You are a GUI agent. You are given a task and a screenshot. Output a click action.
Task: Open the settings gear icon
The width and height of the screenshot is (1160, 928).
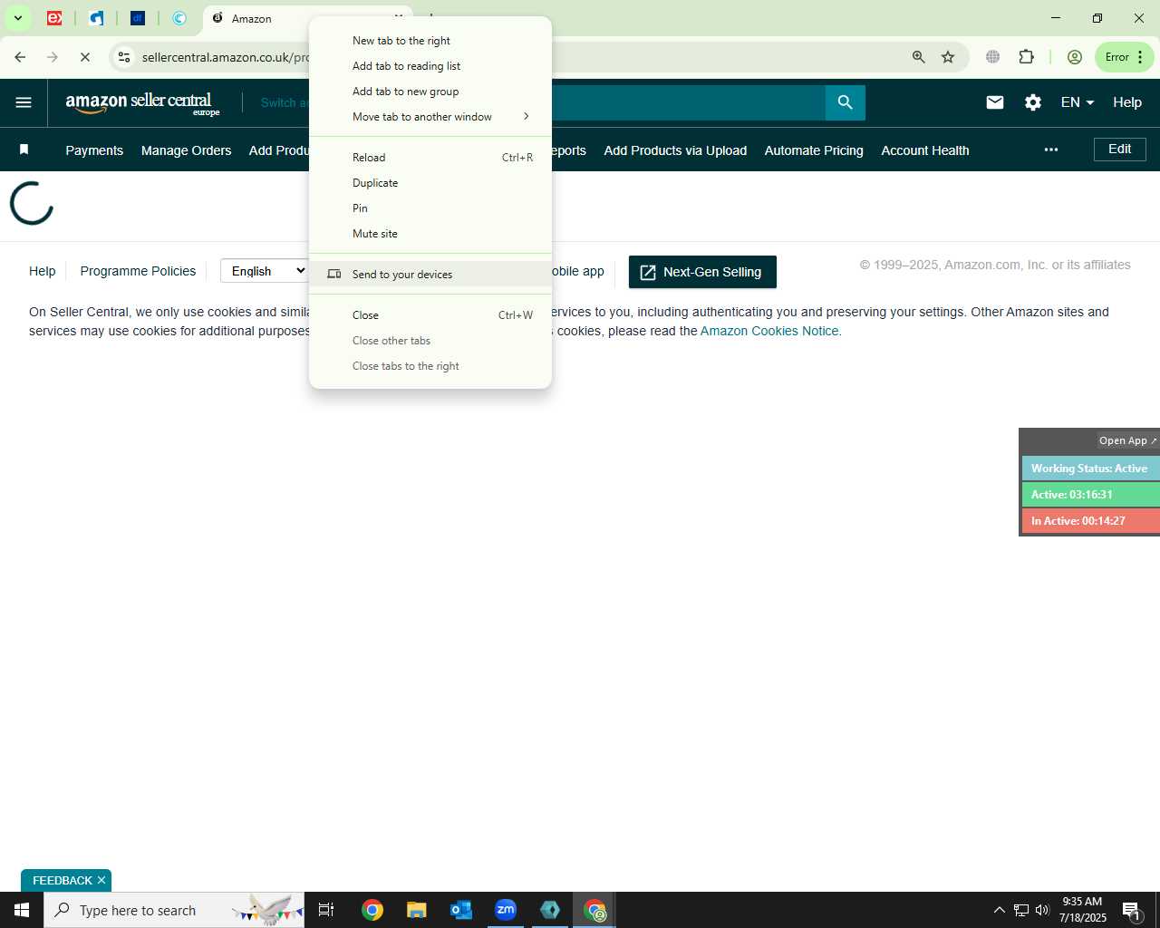tap(1033, 102)
